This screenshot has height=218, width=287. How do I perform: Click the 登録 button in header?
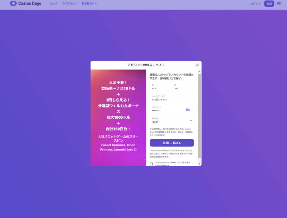click(269, 4)
